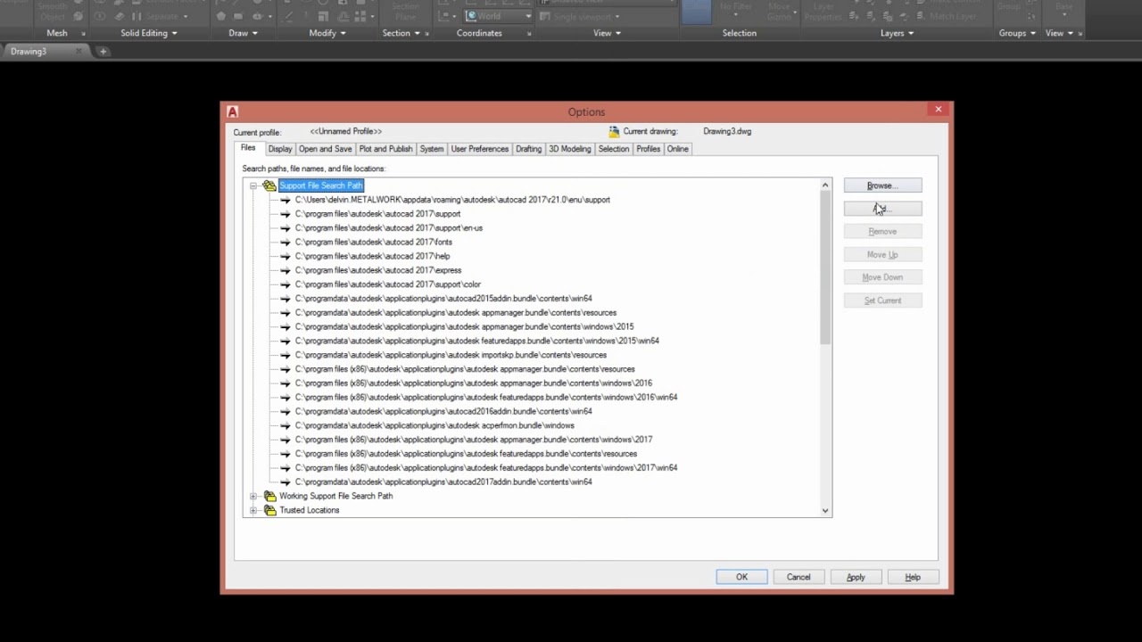Click the Move Down button

tap(882, 277)
